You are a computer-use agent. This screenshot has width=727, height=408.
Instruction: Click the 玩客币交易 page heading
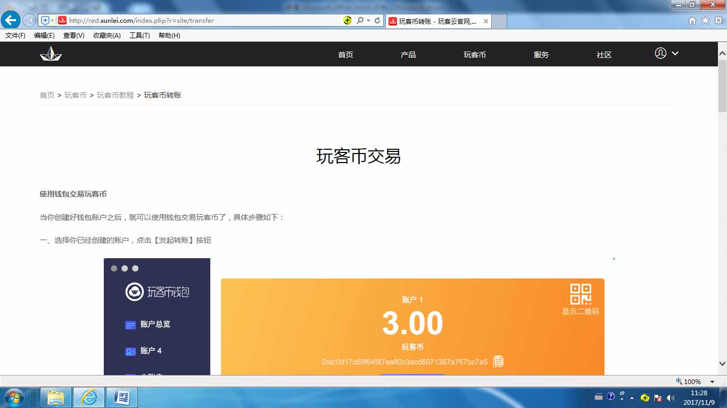coord(359,156)
